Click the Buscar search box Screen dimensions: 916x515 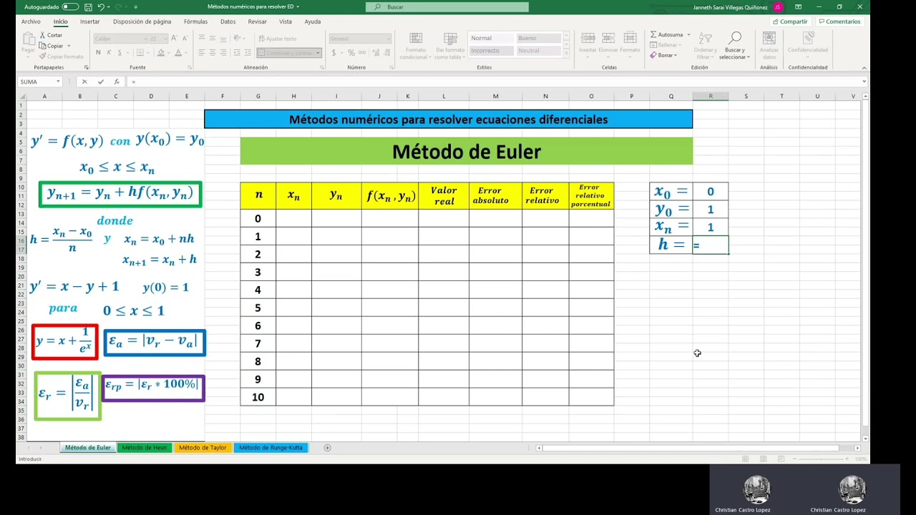[x=447, y=7]
